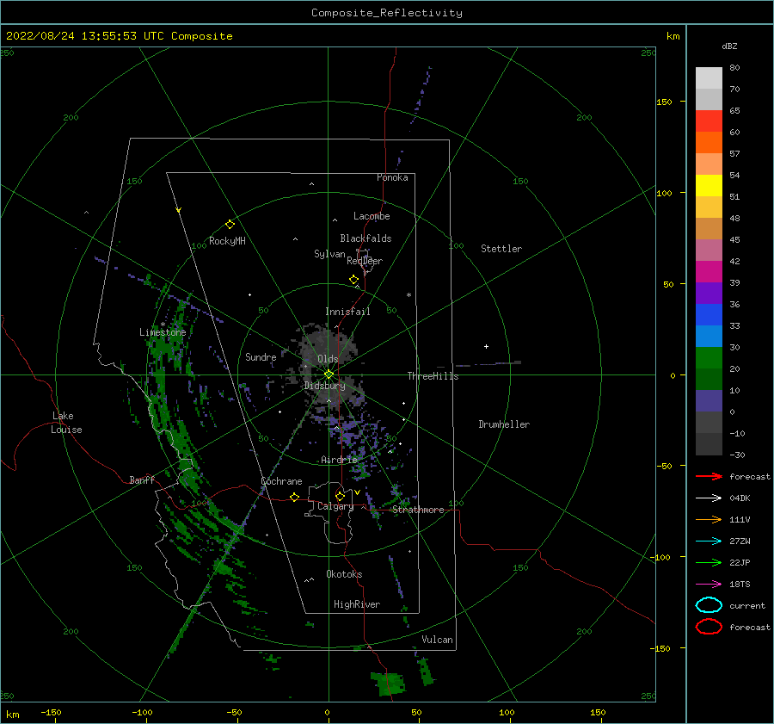Click the Sundre town label
The height and width of the screenshot is (724, 774).
(x=261, y=356)
